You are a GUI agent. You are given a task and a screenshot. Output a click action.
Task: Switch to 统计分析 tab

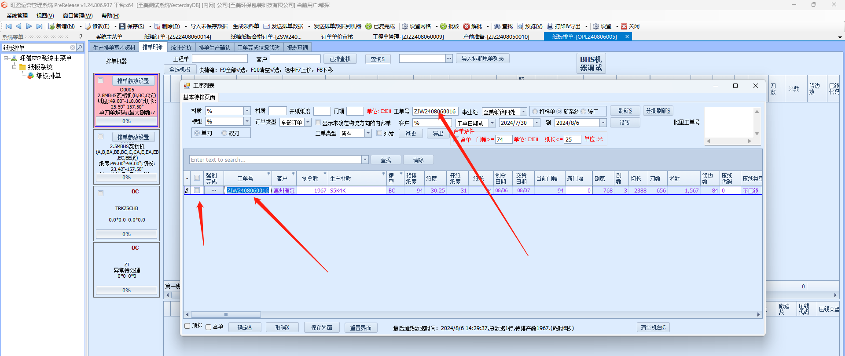click(181, 47)
